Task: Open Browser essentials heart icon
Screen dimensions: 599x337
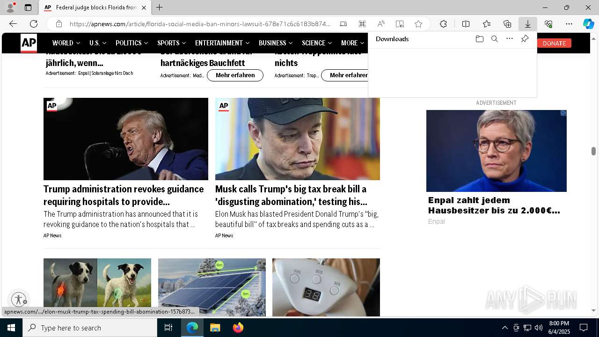Action: pos(548,24)
